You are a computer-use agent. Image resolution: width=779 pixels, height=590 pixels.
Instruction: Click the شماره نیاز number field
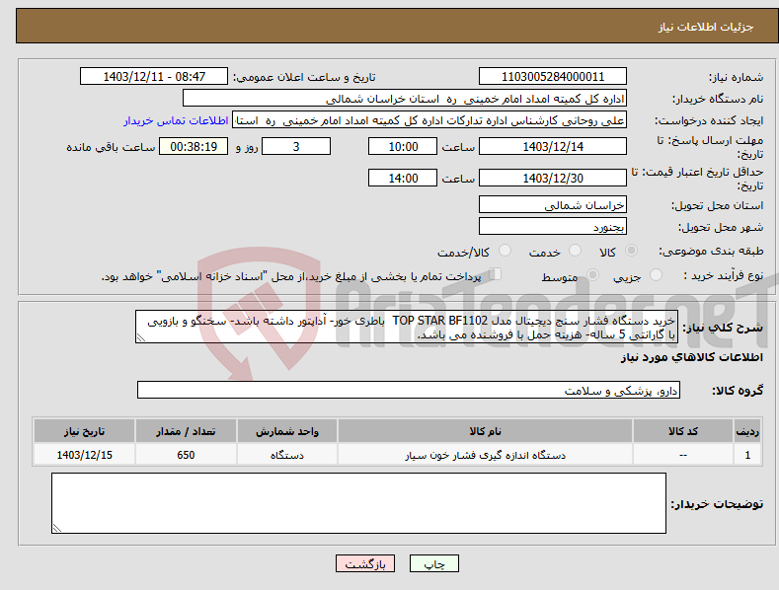553,77
